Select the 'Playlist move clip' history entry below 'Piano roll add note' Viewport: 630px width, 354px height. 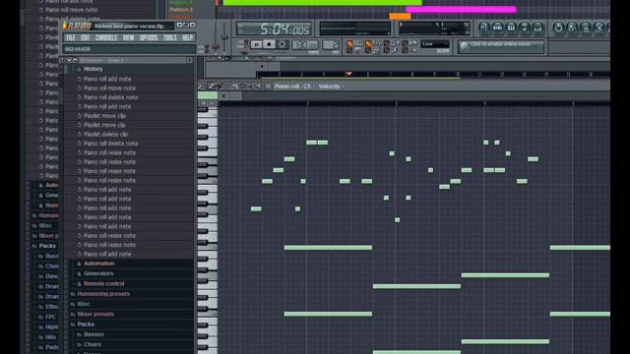point(104,116)
